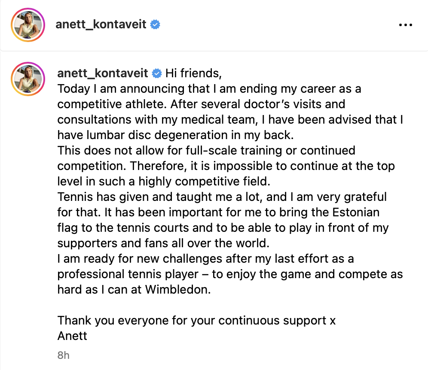Open anett_kontaveit profile from header username

click(101, 25)
